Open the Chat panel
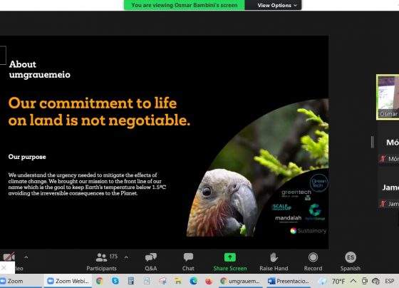399x288 pixels. pos(188,262)
